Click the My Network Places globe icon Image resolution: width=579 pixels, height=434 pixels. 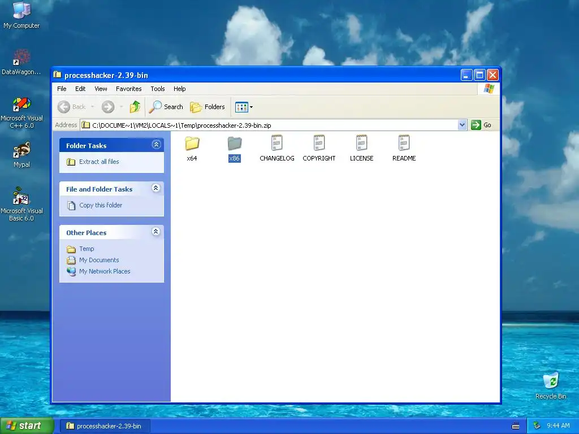(x=71, y=272)
